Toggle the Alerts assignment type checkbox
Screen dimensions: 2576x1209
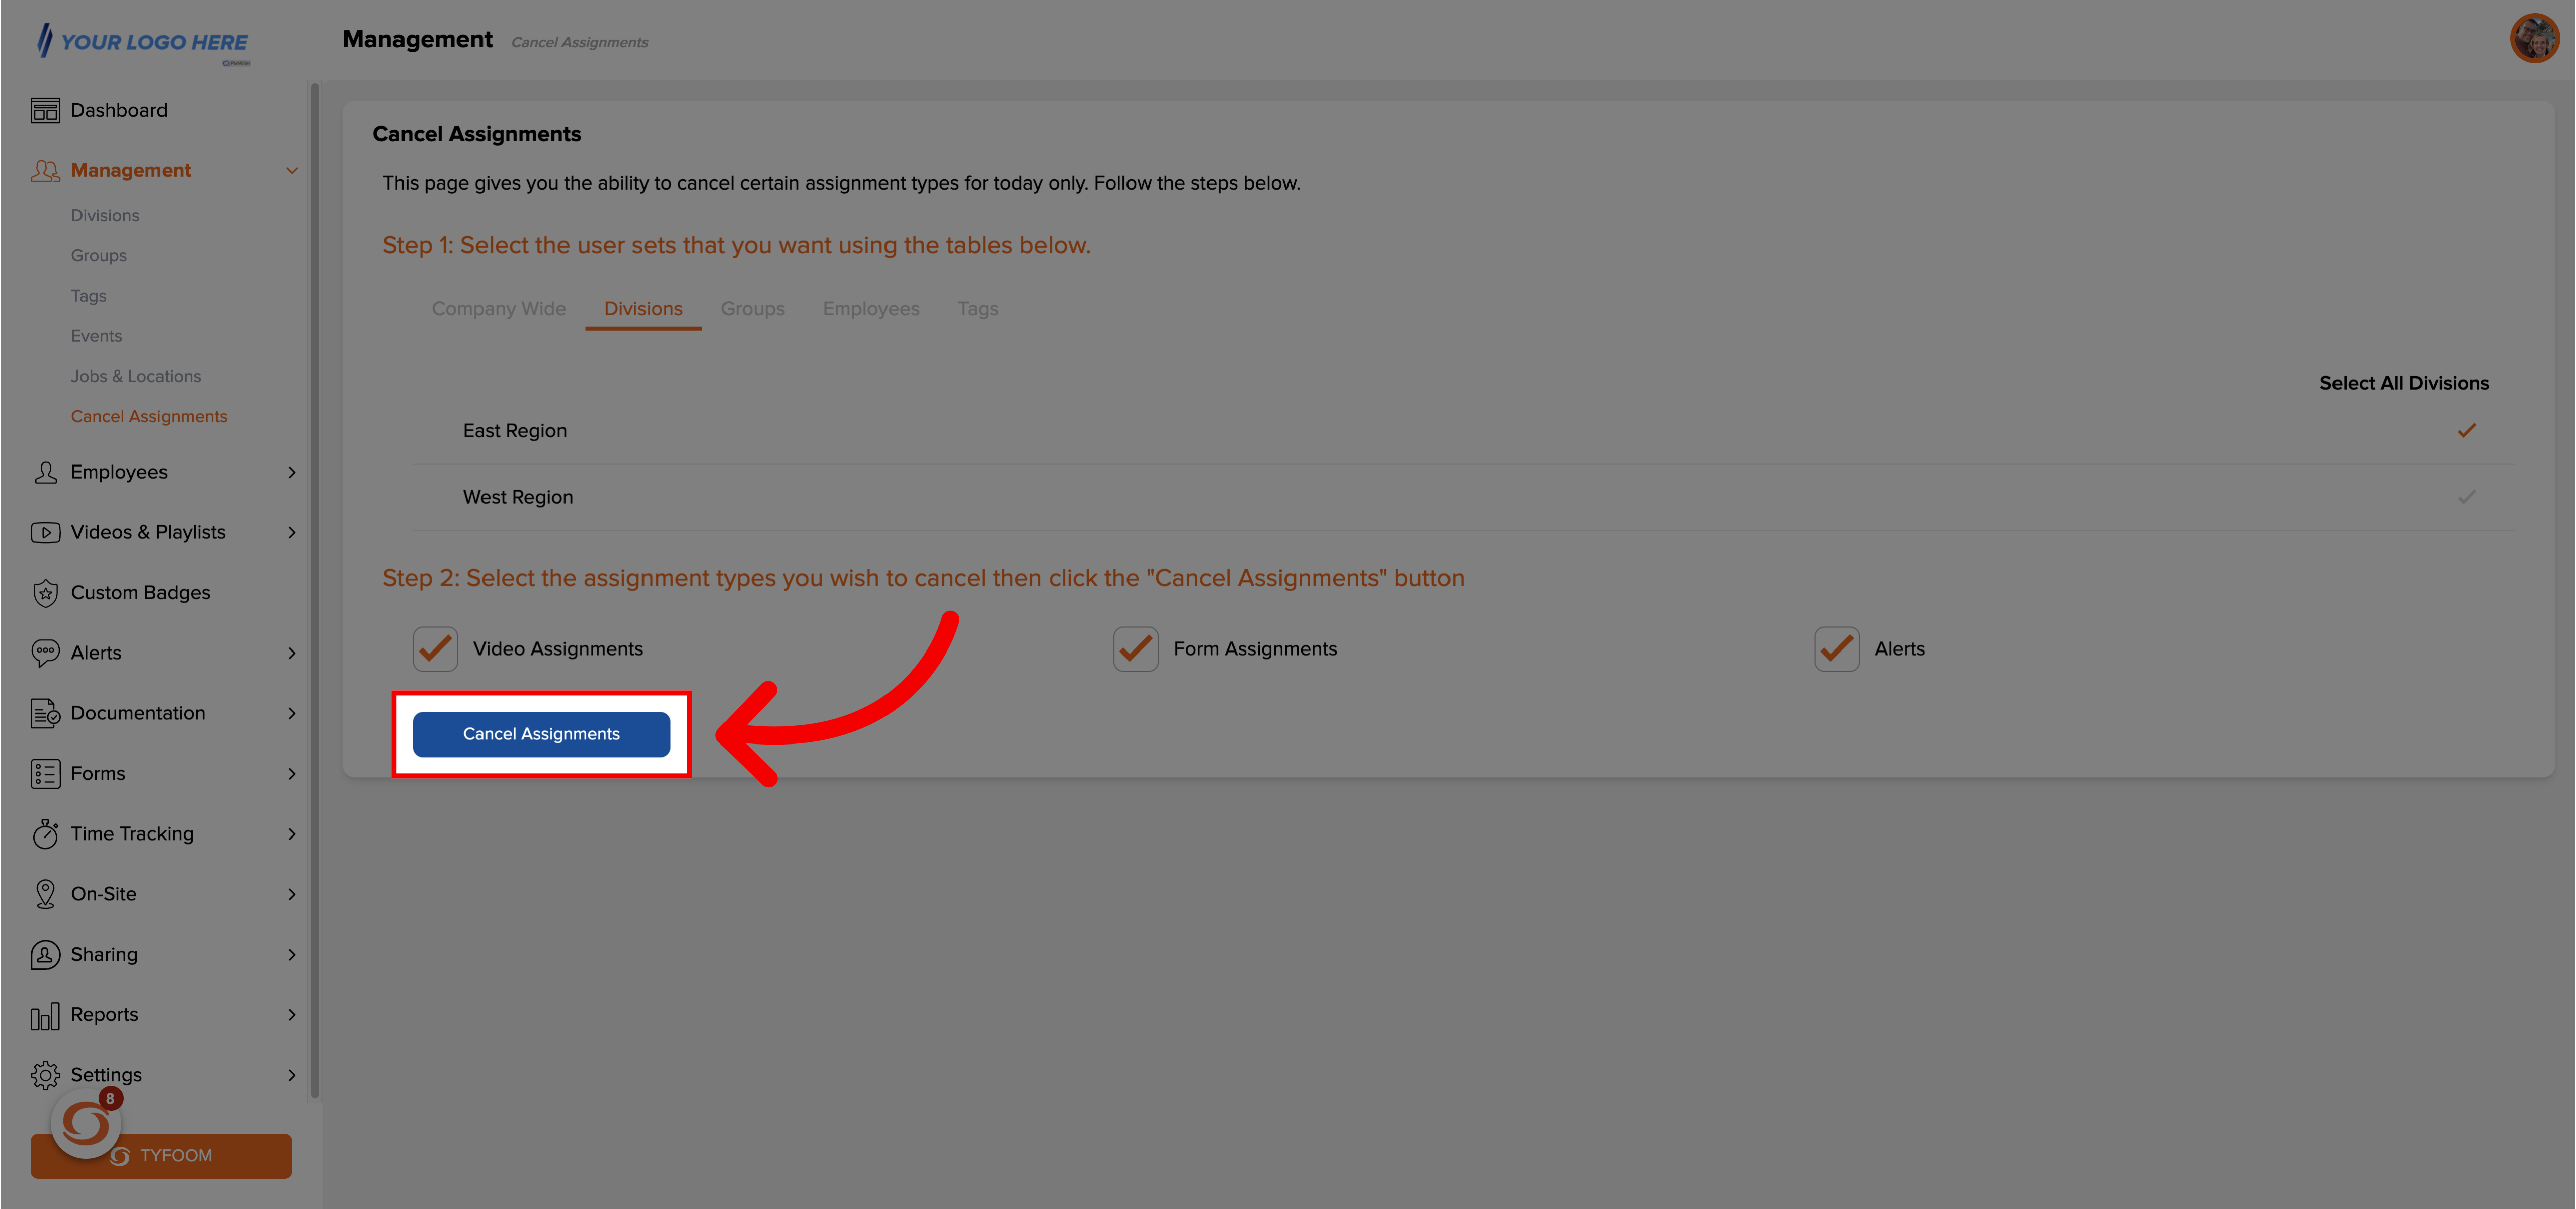point(1837,649)
